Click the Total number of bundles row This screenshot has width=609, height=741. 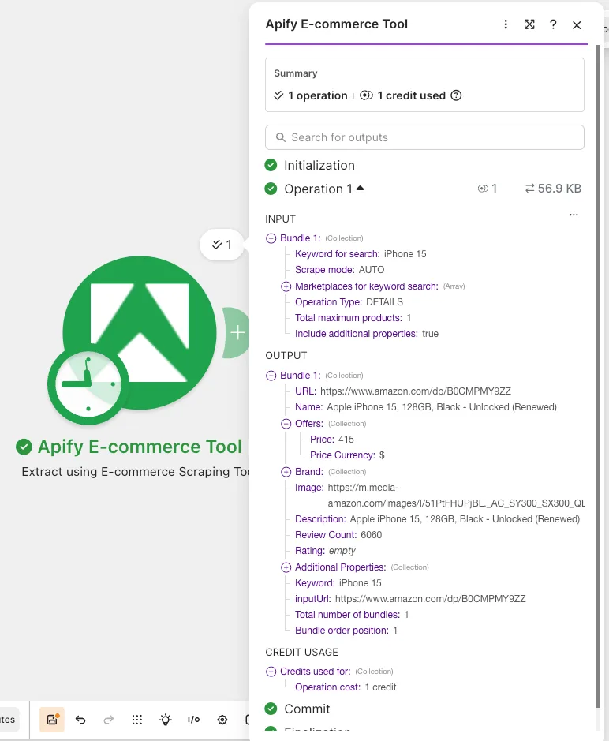[352, 615]
